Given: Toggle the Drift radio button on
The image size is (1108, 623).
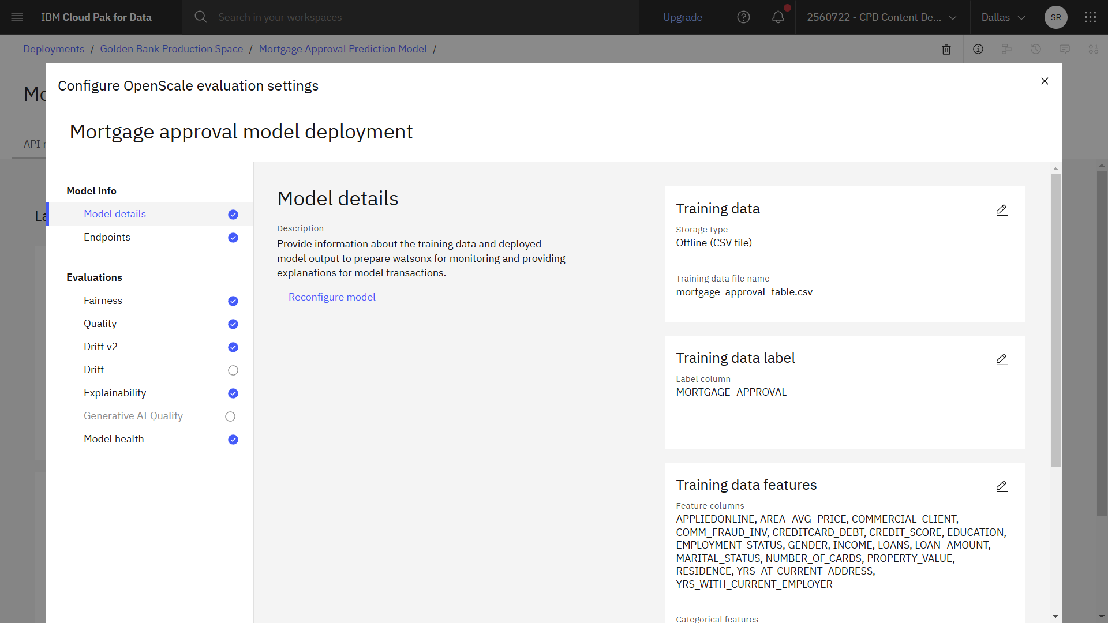Looking at the screenshot, I should point(233,370).
